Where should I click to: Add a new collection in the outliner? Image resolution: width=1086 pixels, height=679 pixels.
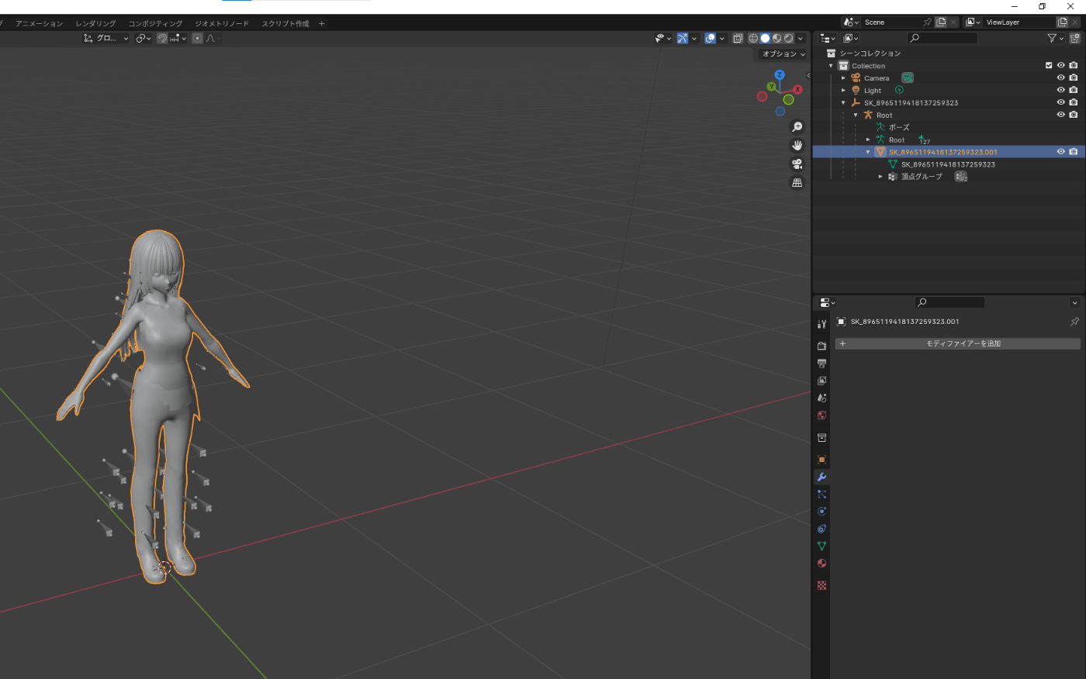(x=1074, y=38)
